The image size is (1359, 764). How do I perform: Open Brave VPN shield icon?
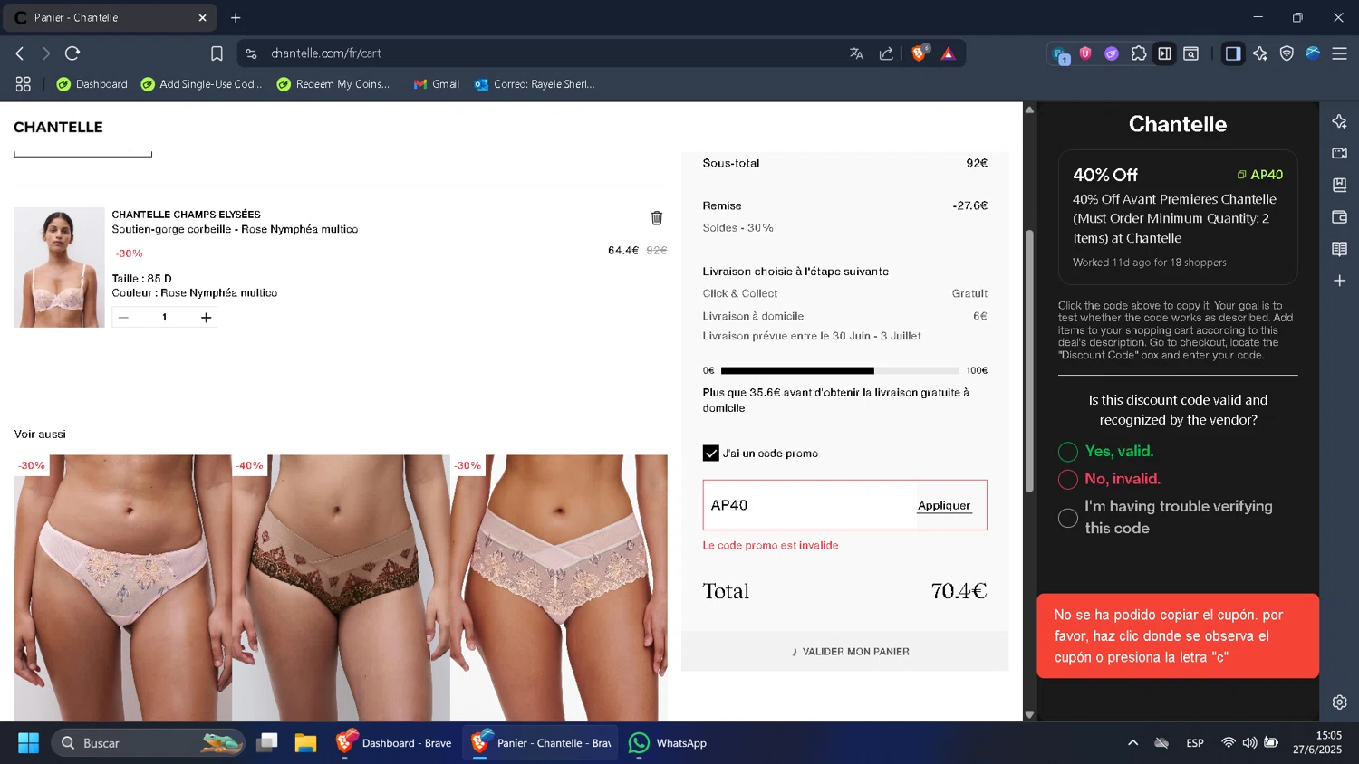[x=1287, y=53]
